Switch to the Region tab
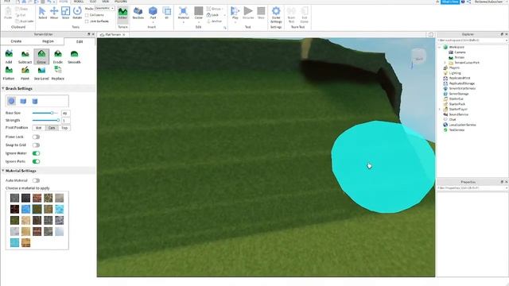Screen dimensions: 509x286 48,41
